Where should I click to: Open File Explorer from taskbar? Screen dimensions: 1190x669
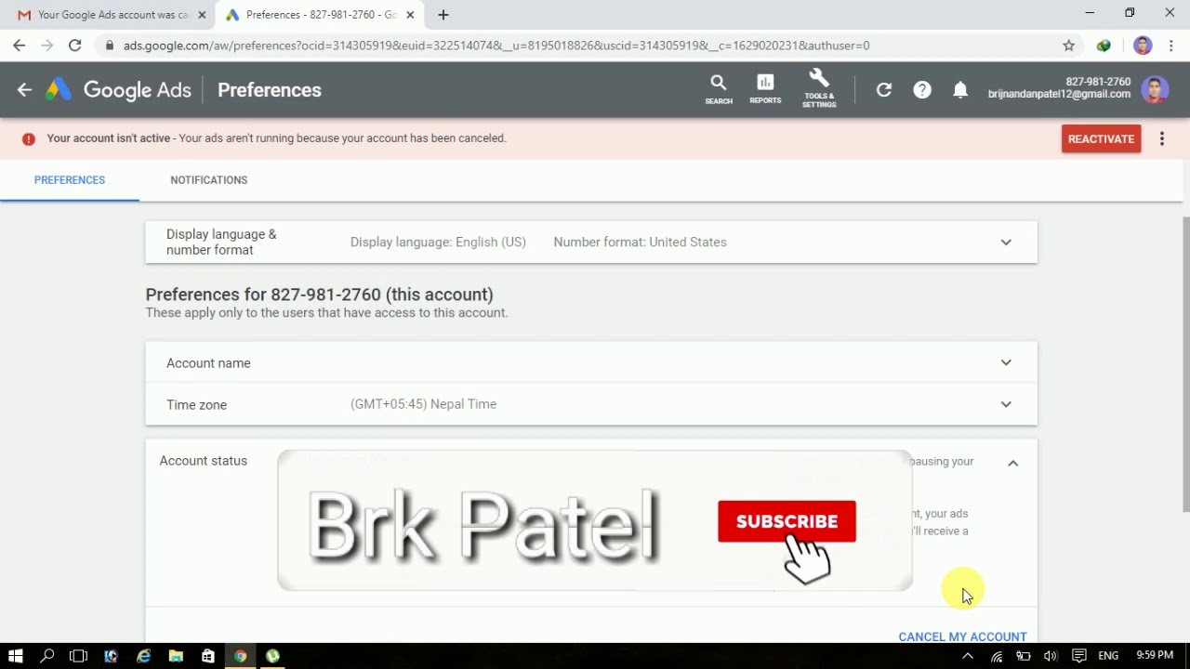pyautogui.click(x=176, y=656)
